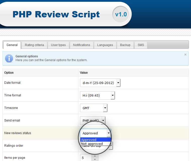Click the General options heading text
191x161 pixels.
pos(27,56)
